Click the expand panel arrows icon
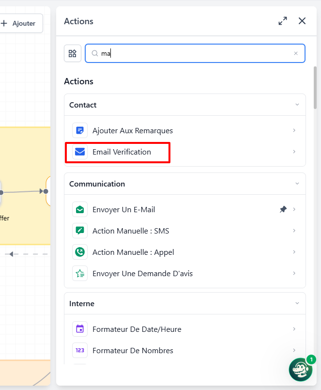The width and height of the screenshot is (321, 390). click(x=283, y=21)
